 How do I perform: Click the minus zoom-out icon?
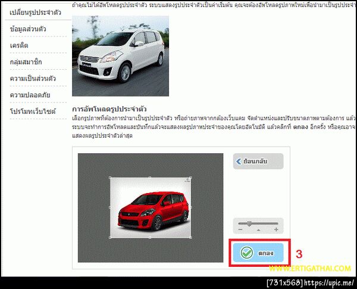pyautogui.click(x=240, y=229)
